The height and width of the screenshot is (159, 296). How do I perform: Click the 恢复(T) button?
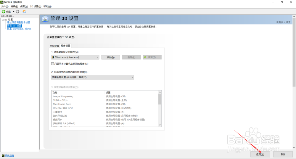[x=152, y=57]
